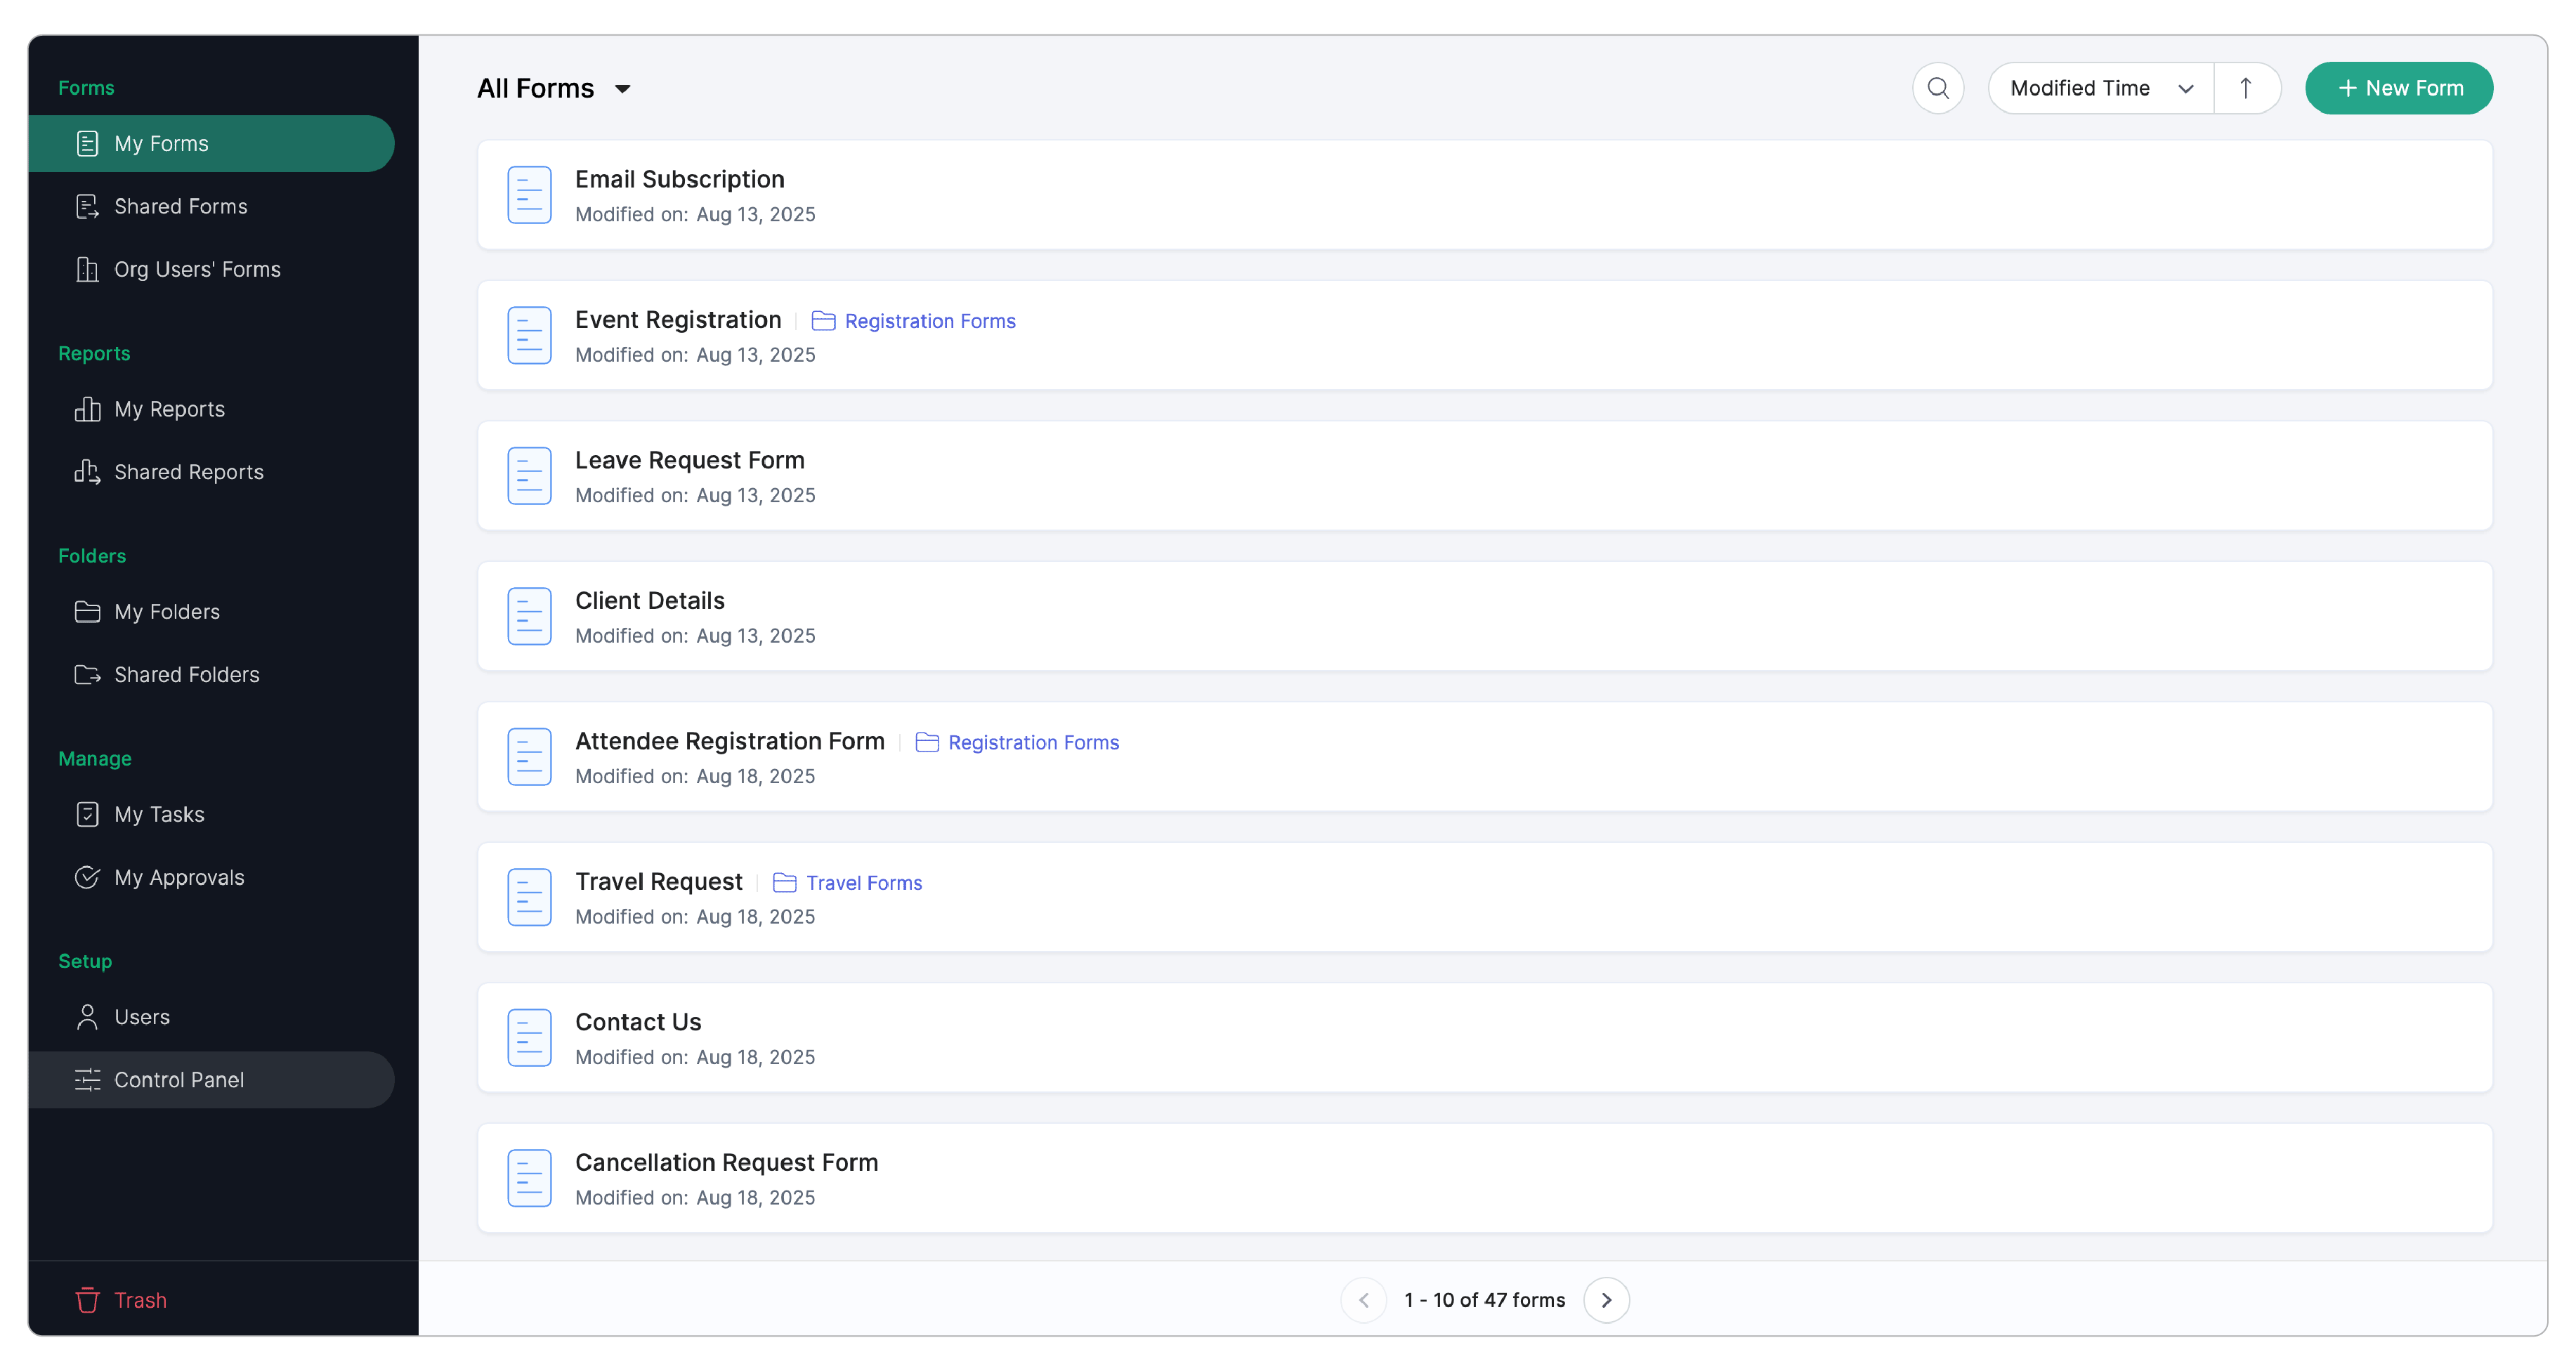The width and height of the screenshot is (2576, 1371).
Task: Click the Shared Folders icon
Action: click(x=87, y=675)
